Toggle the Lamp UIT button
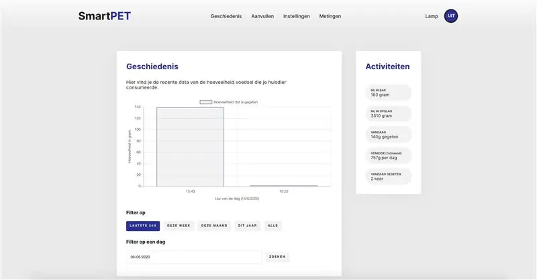 pyautogui.click(x=450, y=15)
